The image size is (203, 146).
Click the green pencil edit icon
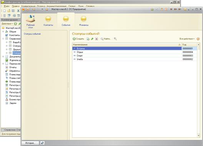(x=92, y=39)
